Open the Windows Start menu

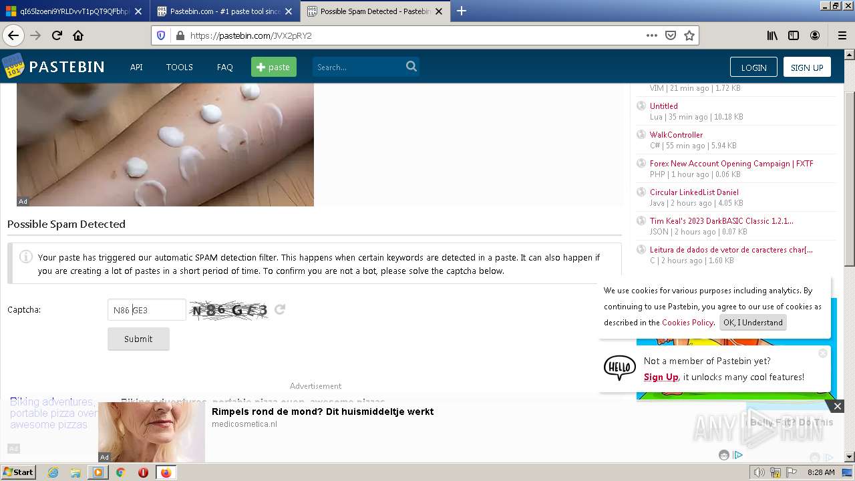click(18, 472)
